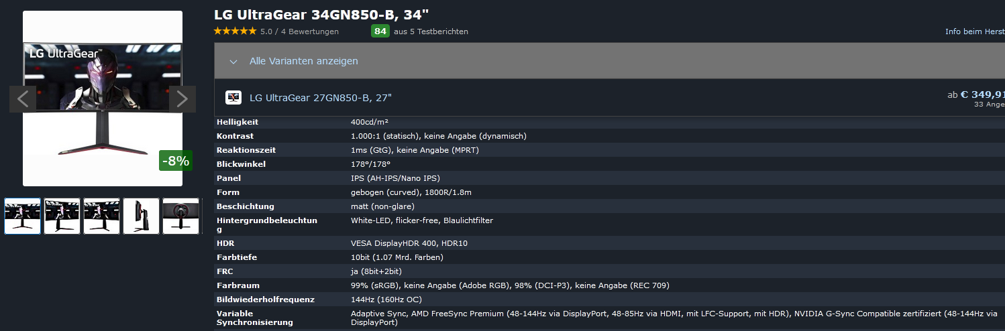
Task: Click the 84 test score badge
Action: pyautogui.click(x=380, y=31)
